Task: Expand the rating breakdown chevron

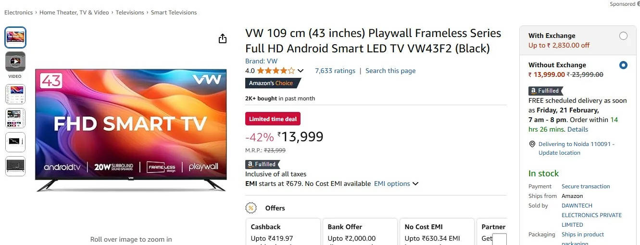Action: (301, 71)
